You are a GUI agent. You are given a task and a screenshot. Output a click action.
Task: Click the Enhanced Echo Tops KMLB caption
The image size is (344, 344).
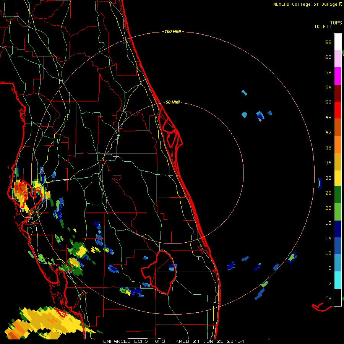coord(174,341)
